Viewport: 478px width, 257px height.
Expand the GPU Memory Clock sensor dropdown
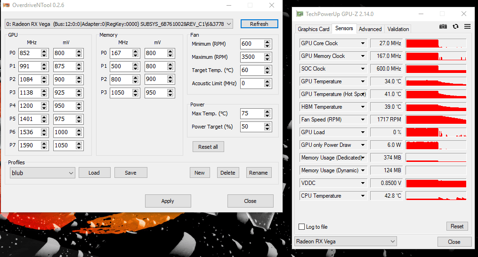[363, 56]
